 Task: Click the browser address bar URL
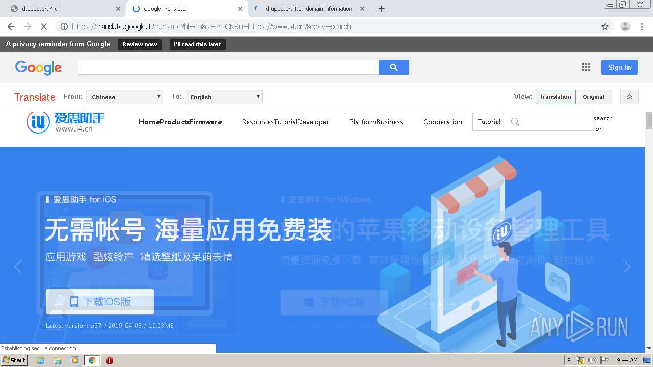pyautogui.click(x=211, y=27)
